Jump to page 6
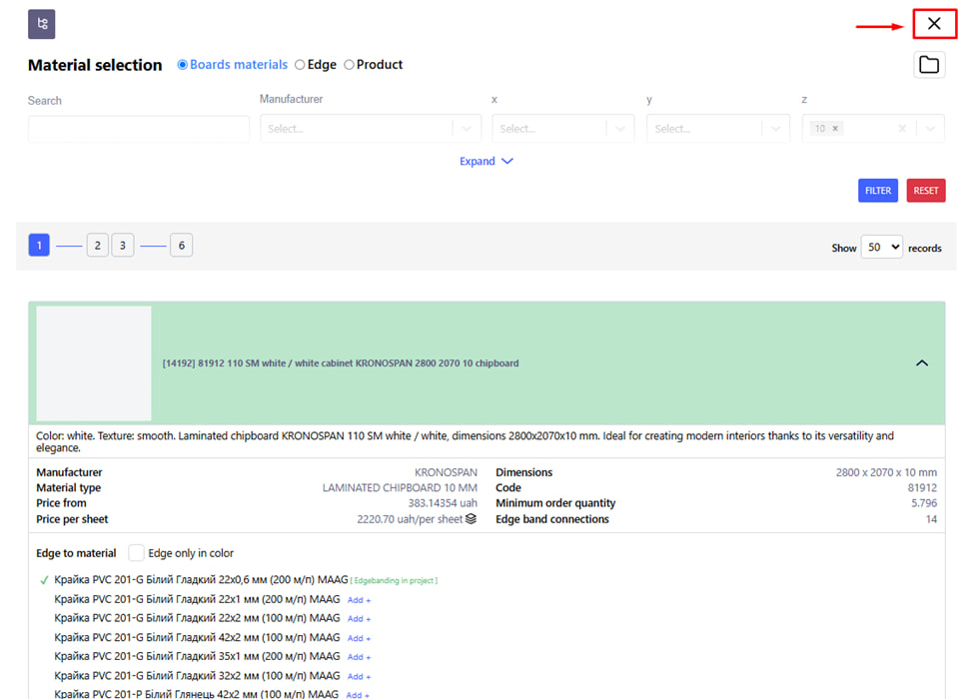This screenshot has height=699, width=973. (x=181, y=246)
